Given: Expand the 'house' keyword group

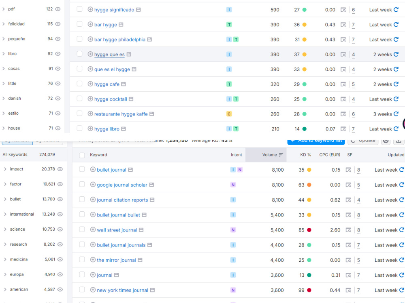Looking at the screenshot, I should point(3,128).
